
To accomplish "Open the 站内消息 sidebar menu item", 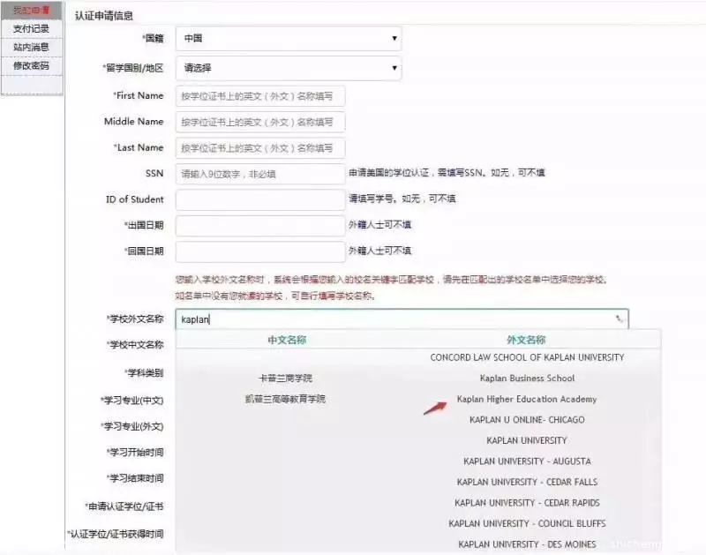I will click(x=31, y=48).
